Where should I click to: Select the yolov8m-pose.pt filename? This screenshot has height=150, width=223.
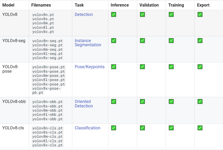[48, 76]
